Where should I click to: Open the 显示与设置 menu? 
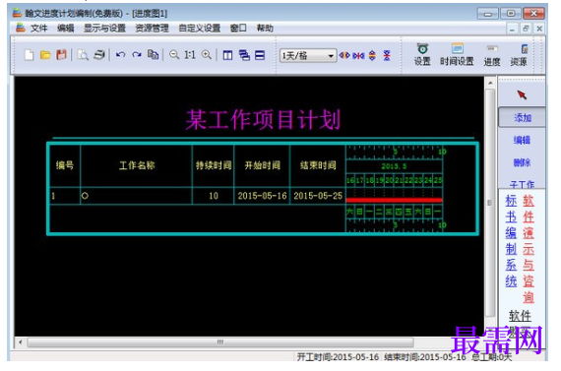pos(104,29)
